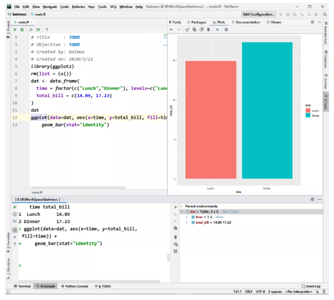The height and width of the screenshot is (300, 334).
Task: Click View Table link for dat
Action: [x=230, y=211]
